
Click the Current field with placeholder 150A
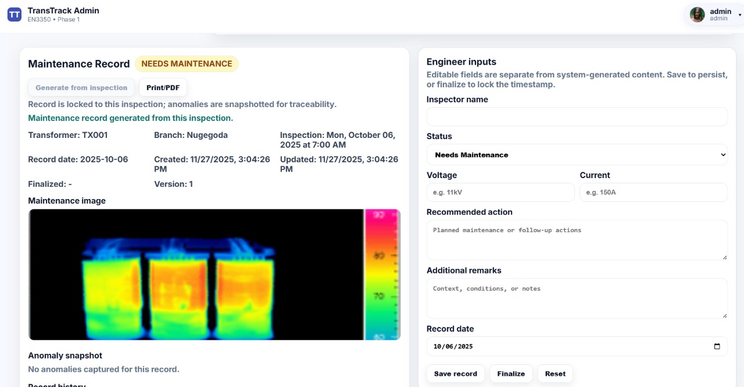pos(653,192)
